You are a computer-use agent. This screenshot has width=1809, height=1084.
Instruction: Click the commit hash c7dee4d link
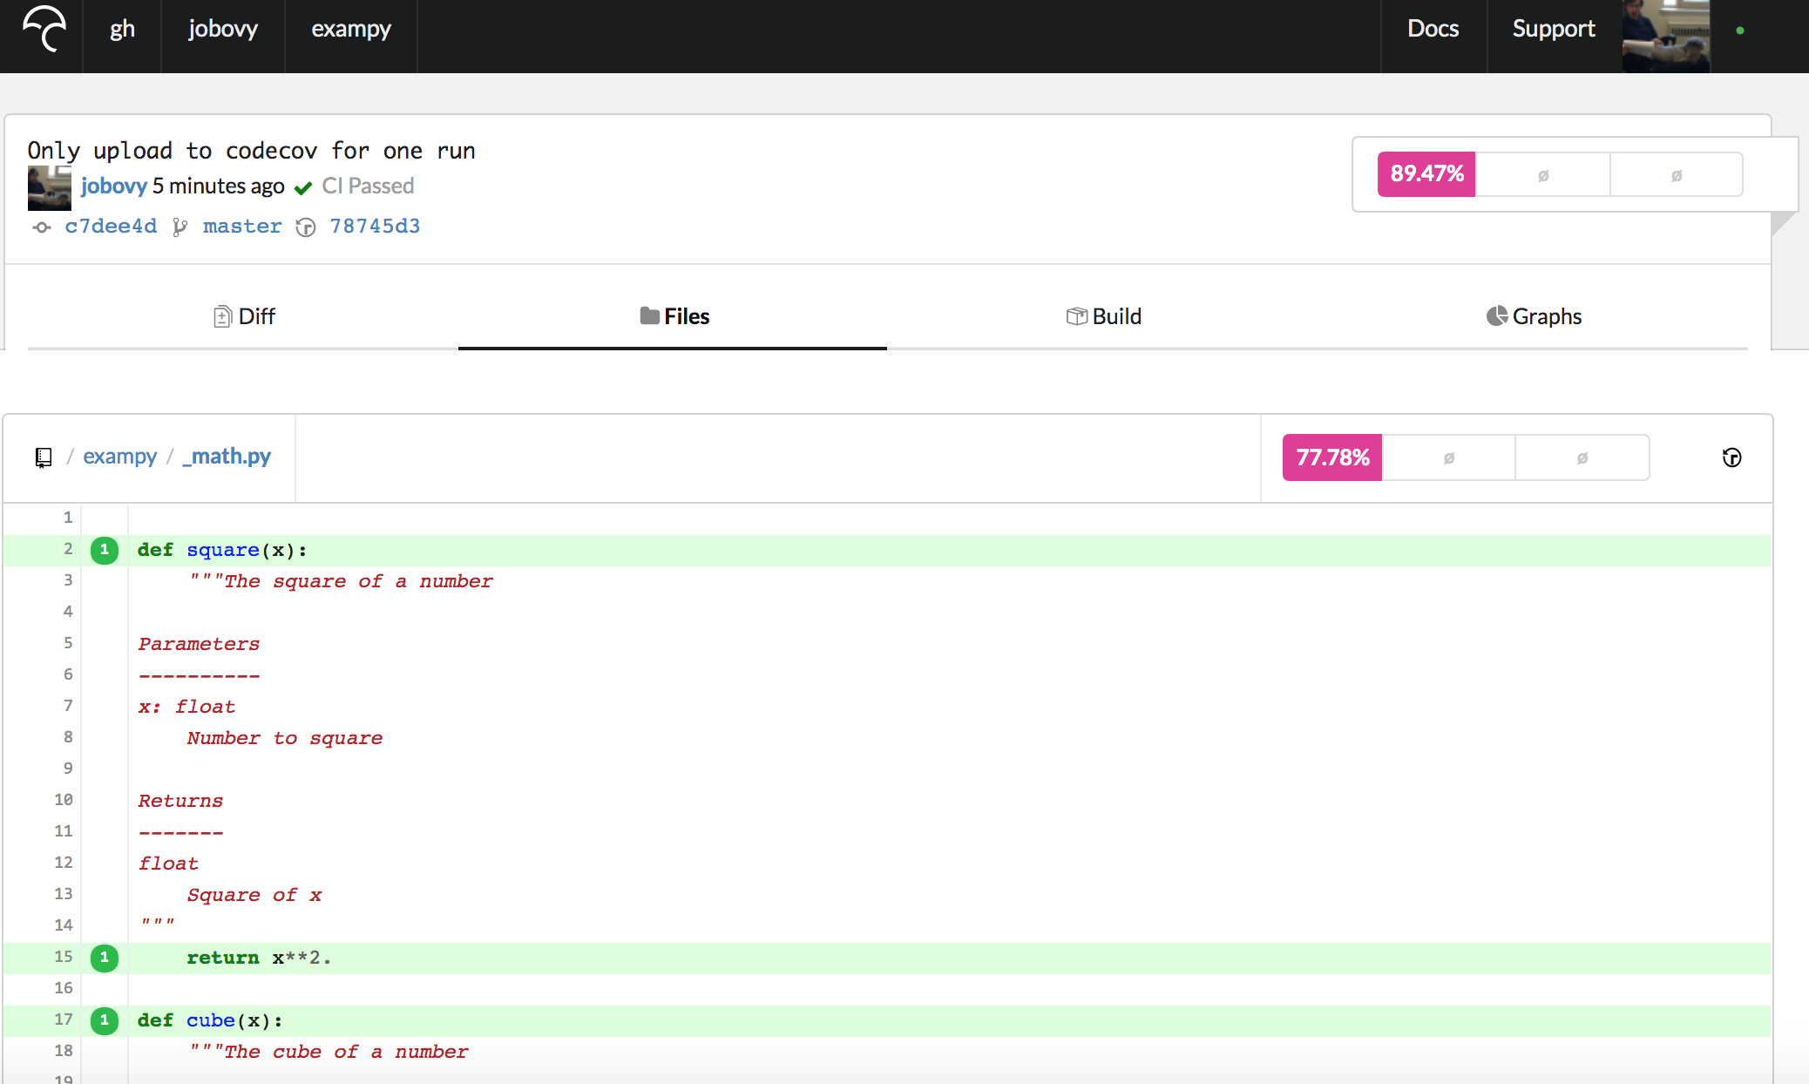click(110, 226)
